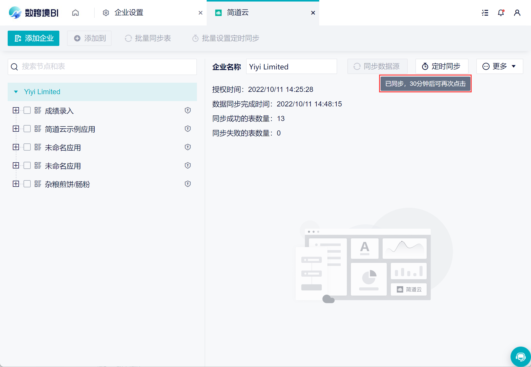
Task: Click the shield icon beside 简道云示例应用
Action: point(188,129)
